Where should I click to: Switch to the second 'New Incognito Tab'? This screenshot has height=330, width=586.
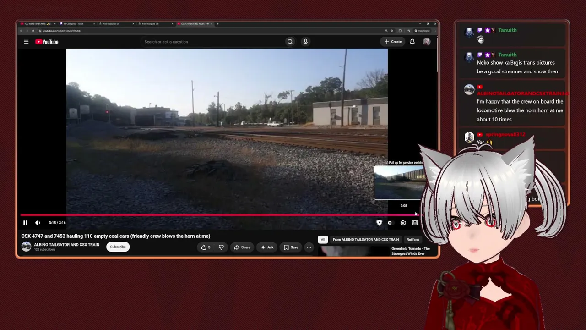pyautogui.click(x=155, y=24)
